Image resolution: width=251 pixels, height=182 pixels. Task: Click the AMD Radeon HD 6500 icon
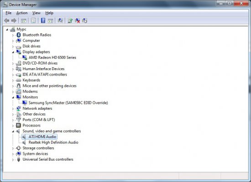coord(25,57)
